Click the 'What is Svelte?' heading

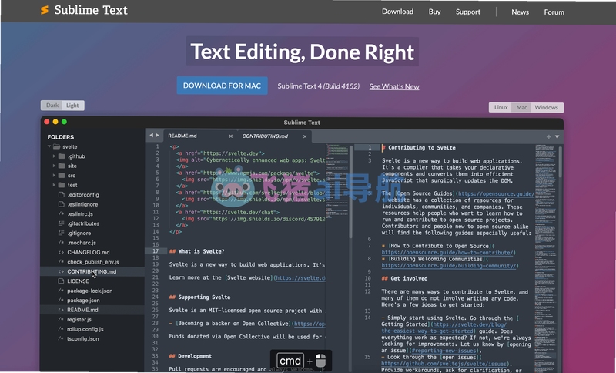197,251
